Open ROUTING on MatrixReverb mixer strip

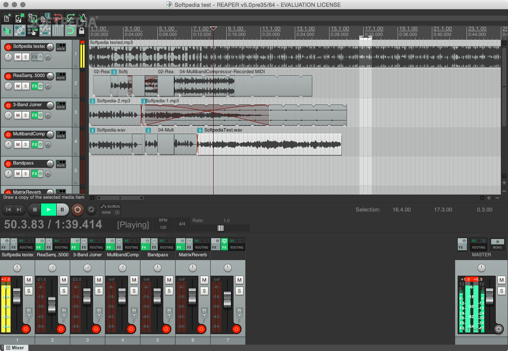pyautogui.click(x=201, y=247)
